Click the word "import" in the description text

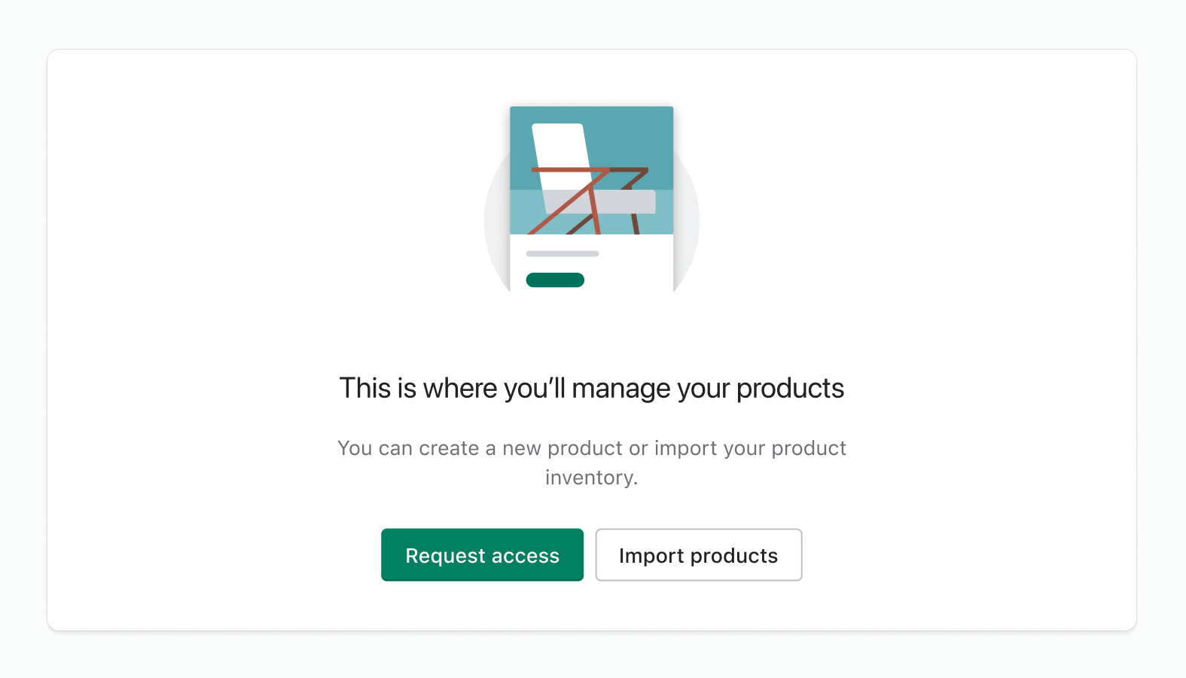pyautogui.click(x=685, y=448)
